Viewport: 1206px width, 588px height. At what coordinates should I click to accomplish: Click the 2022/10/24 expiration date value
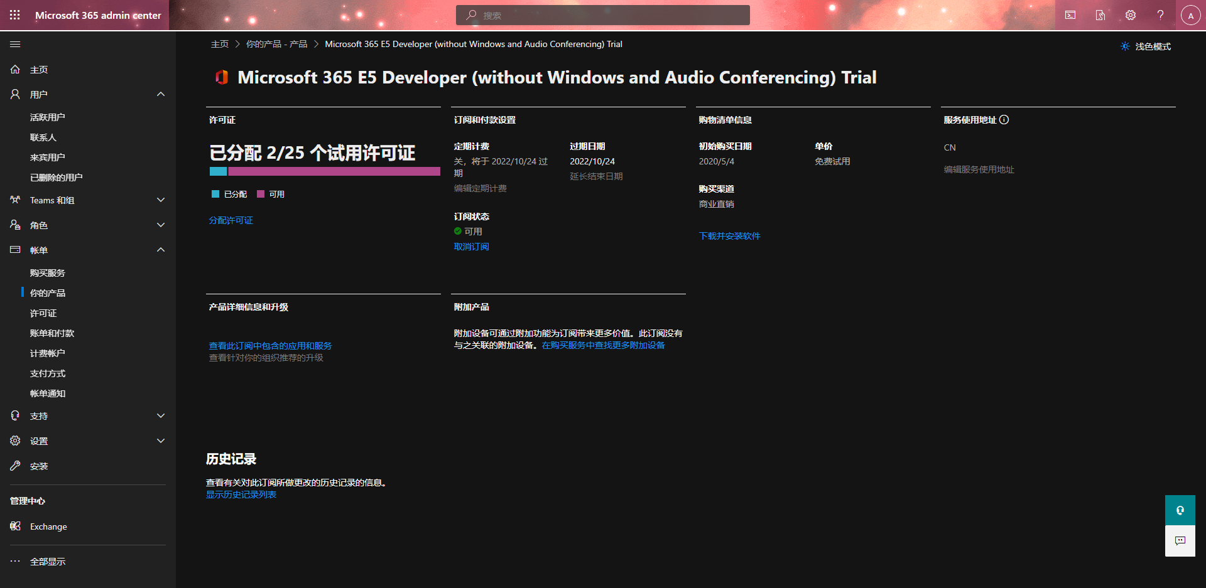pyautogui.click(x=592, y=161)
